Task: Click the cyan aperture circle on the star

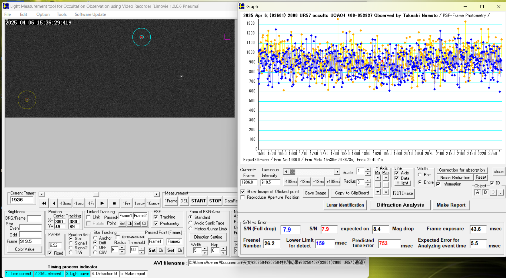Action: pos(142,37)
